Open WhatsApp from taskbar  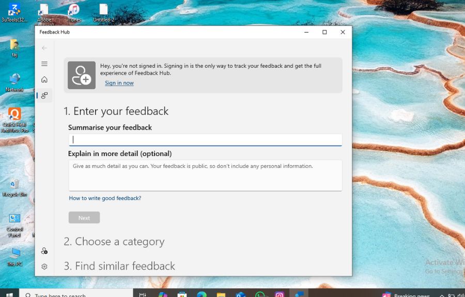pos(260,294)
